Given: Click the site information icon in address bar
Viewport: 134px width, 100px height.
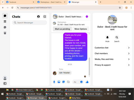Looking at the screenshot, I should (x=18, y=8).
